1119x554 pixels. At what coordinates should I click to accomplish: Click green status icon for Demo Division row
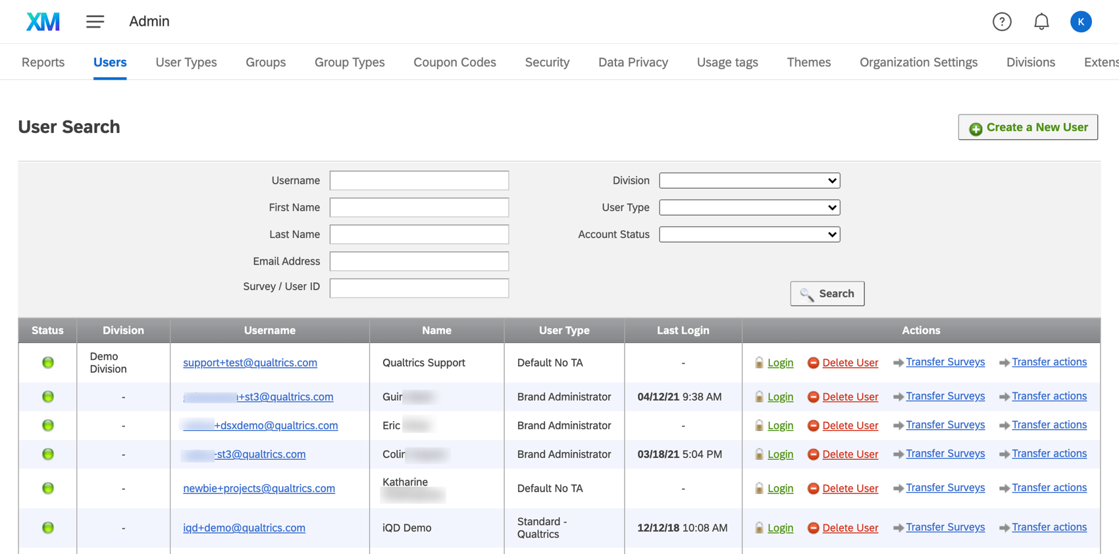[x=48, y=363]
